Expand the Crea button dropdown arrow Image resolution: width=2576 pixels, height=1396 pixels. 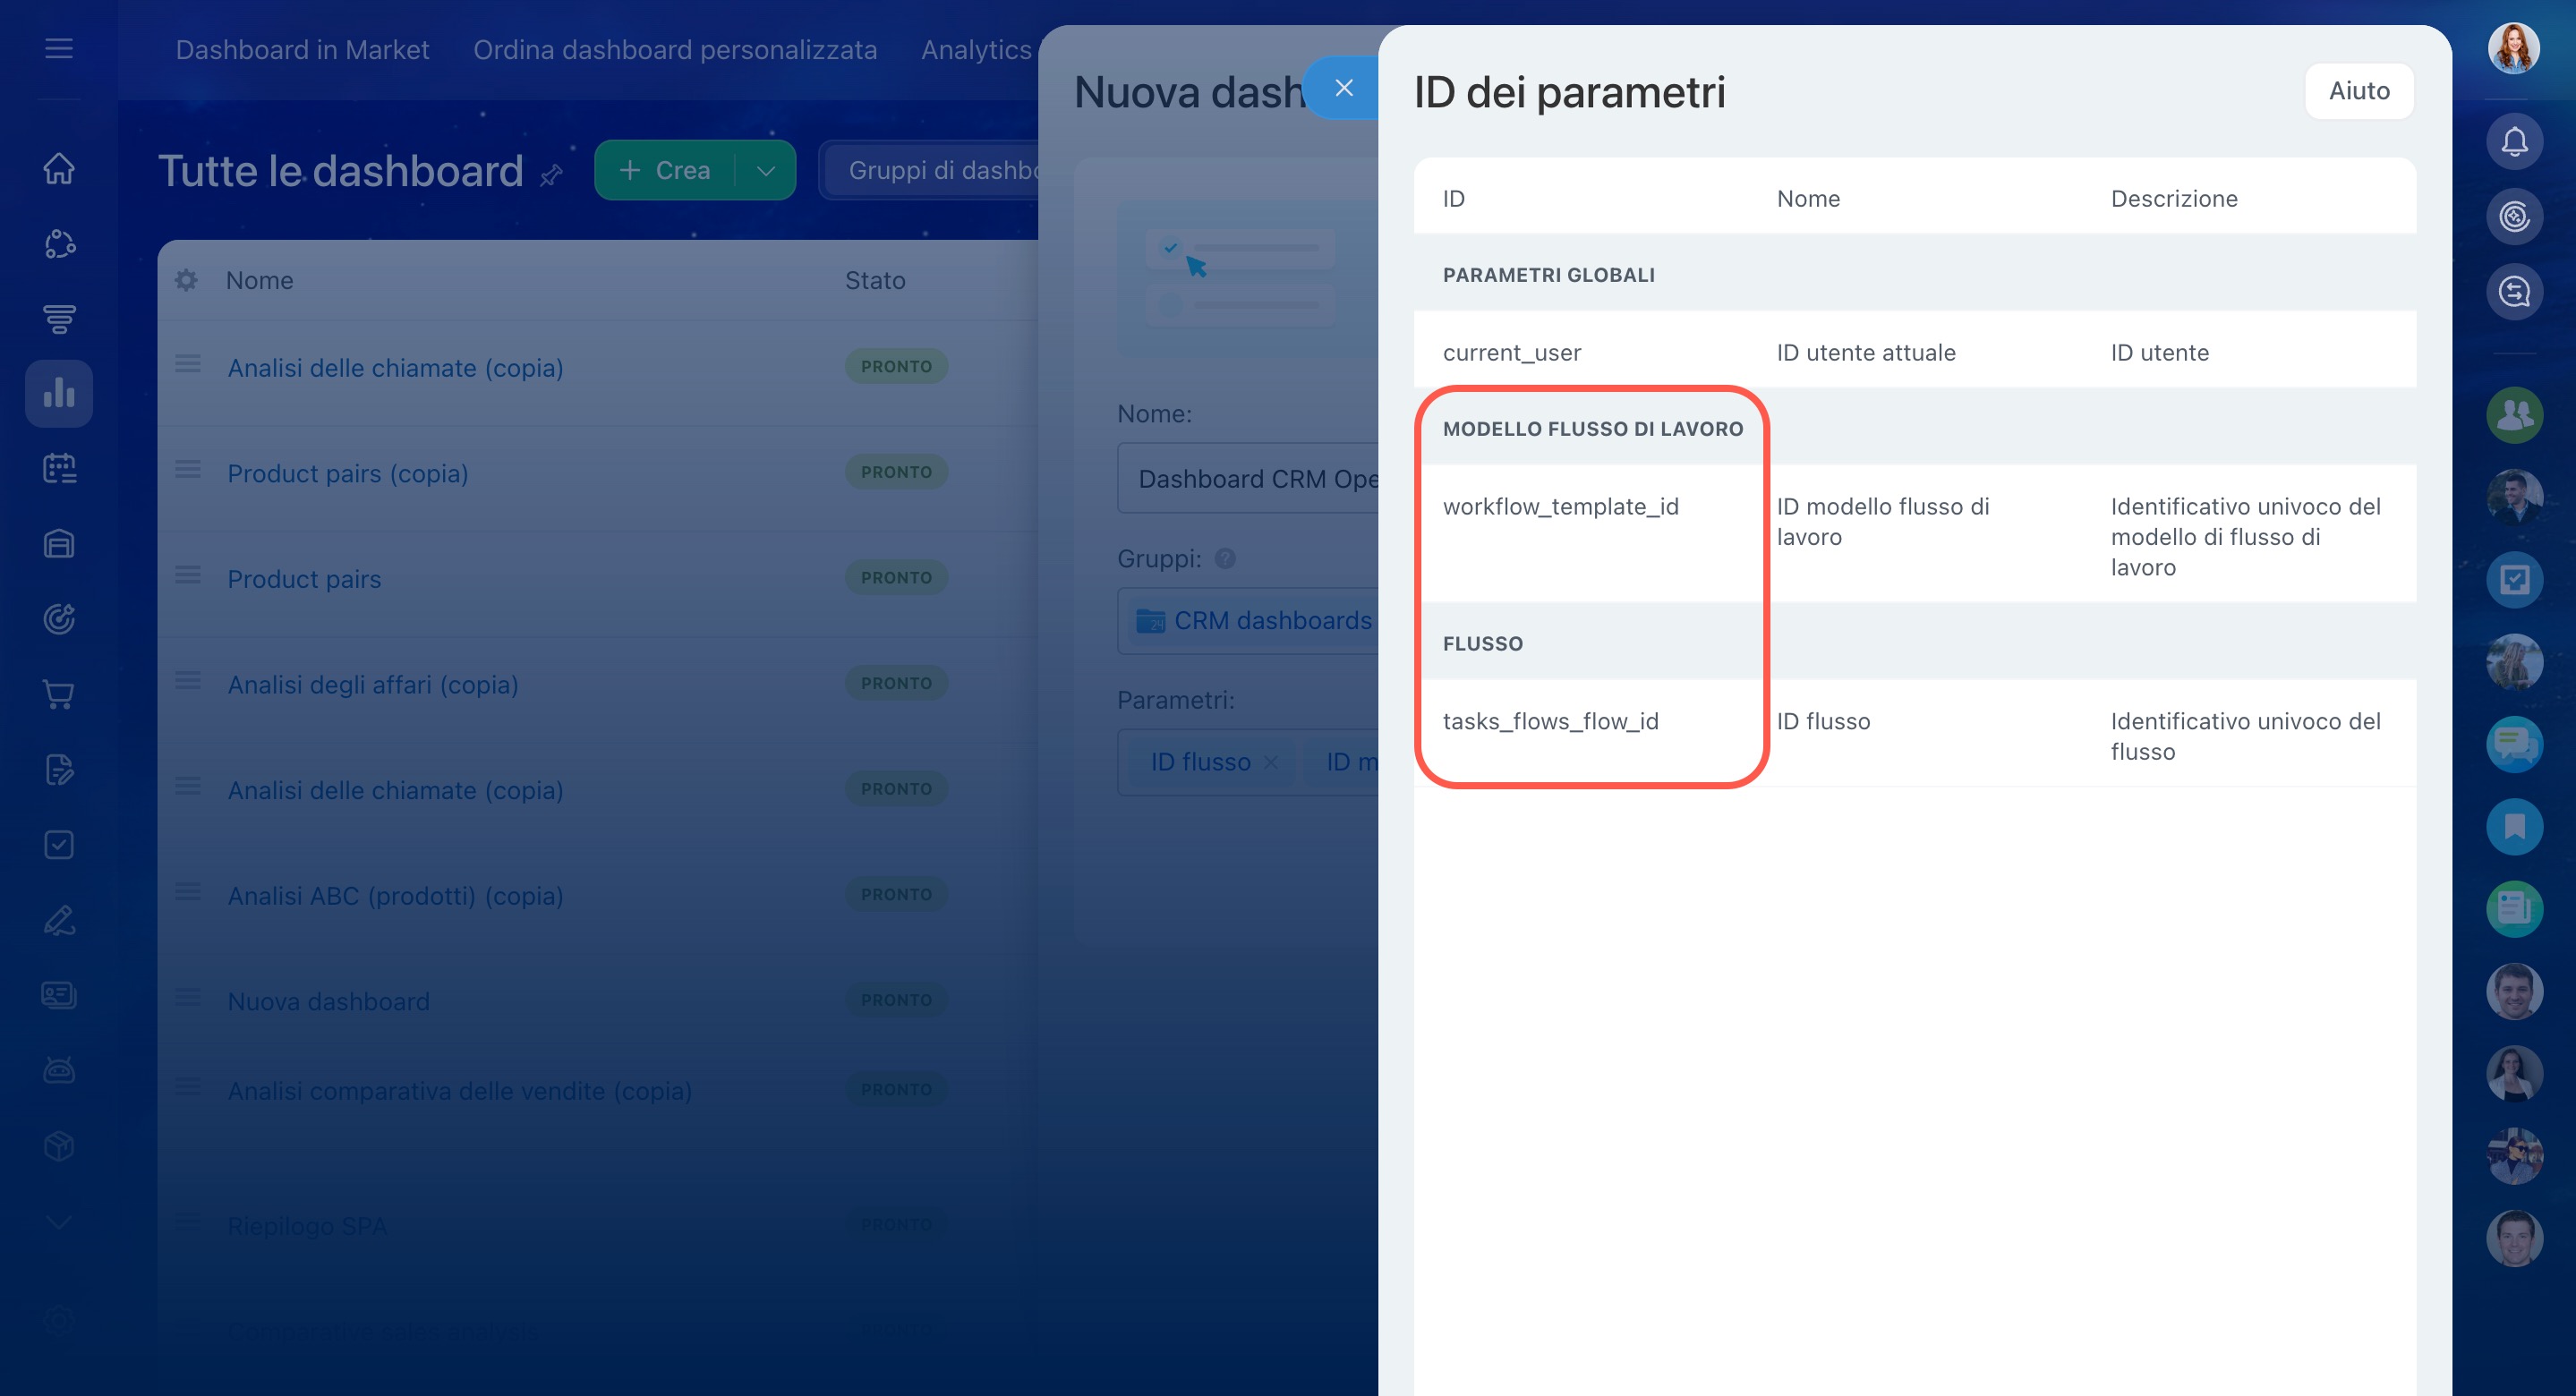[766, 171]
